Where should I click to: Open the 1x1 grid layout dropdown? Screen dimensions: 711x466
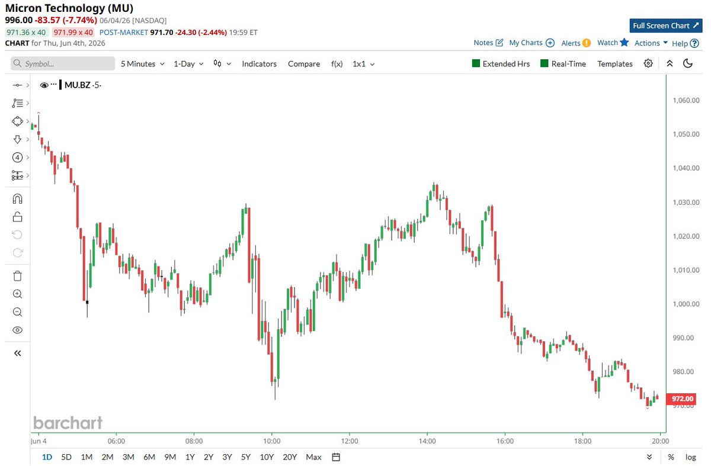pos(363,63)
